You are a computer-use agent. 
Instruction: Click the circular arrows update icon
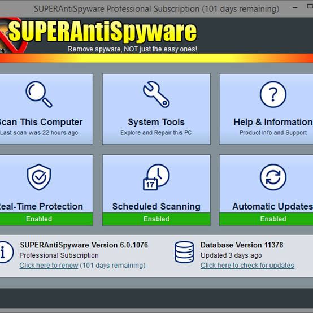[x=273, y=177]
